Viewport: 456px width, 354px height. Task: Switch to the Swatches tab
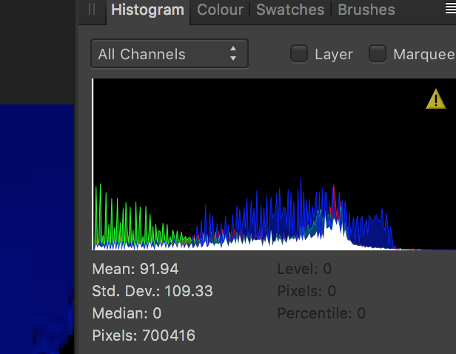point(290,10)
